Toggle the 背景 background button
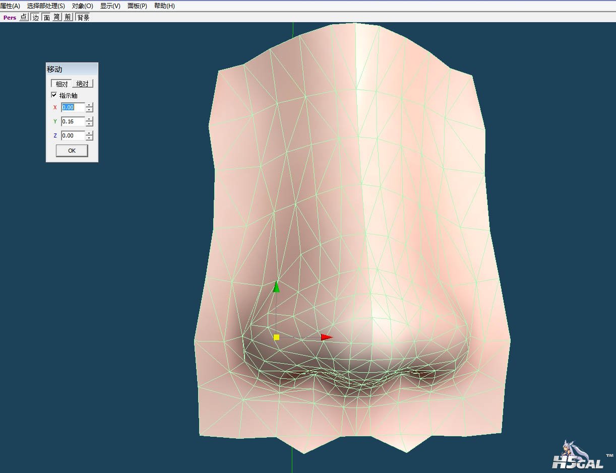This screenshot has width=616, height=473. (83, 17)
